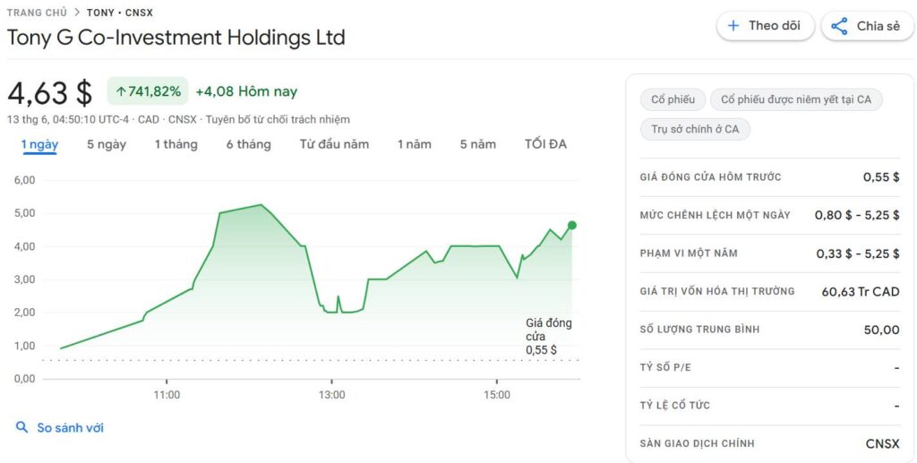The height and width of the screenshot is (463, 917).
Task: Click GIÁ TRỊ VỐN HÓA THỊ TRƯỜNG label
Action: [717, 291]
